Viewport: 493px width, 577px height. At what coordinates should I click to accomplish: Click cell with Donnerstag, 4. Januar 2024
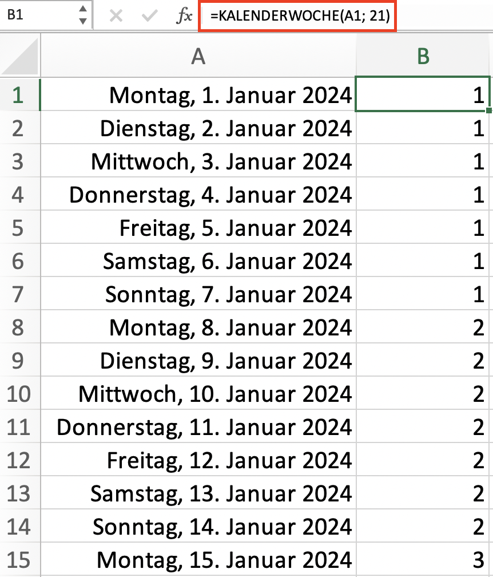(x=198, y=194)
